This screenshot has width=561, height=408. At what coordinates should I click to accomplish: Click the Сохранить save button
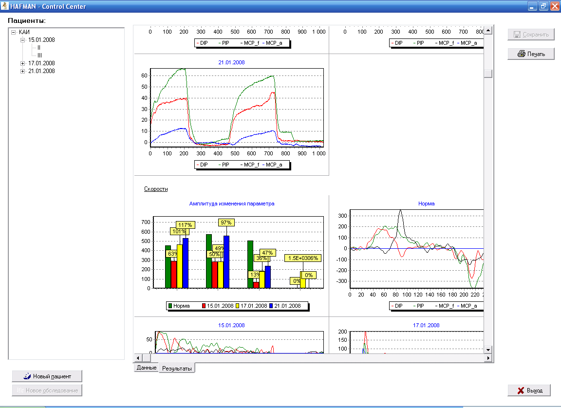(x=531, y=35)
